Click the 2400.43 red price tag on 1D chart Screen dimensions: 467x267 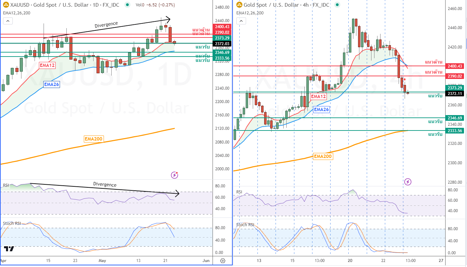[x=223, y=26]
